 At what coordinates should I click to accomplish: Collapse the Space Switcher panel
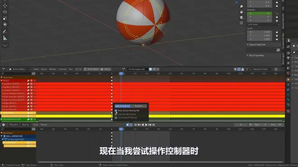pos(247,45)
